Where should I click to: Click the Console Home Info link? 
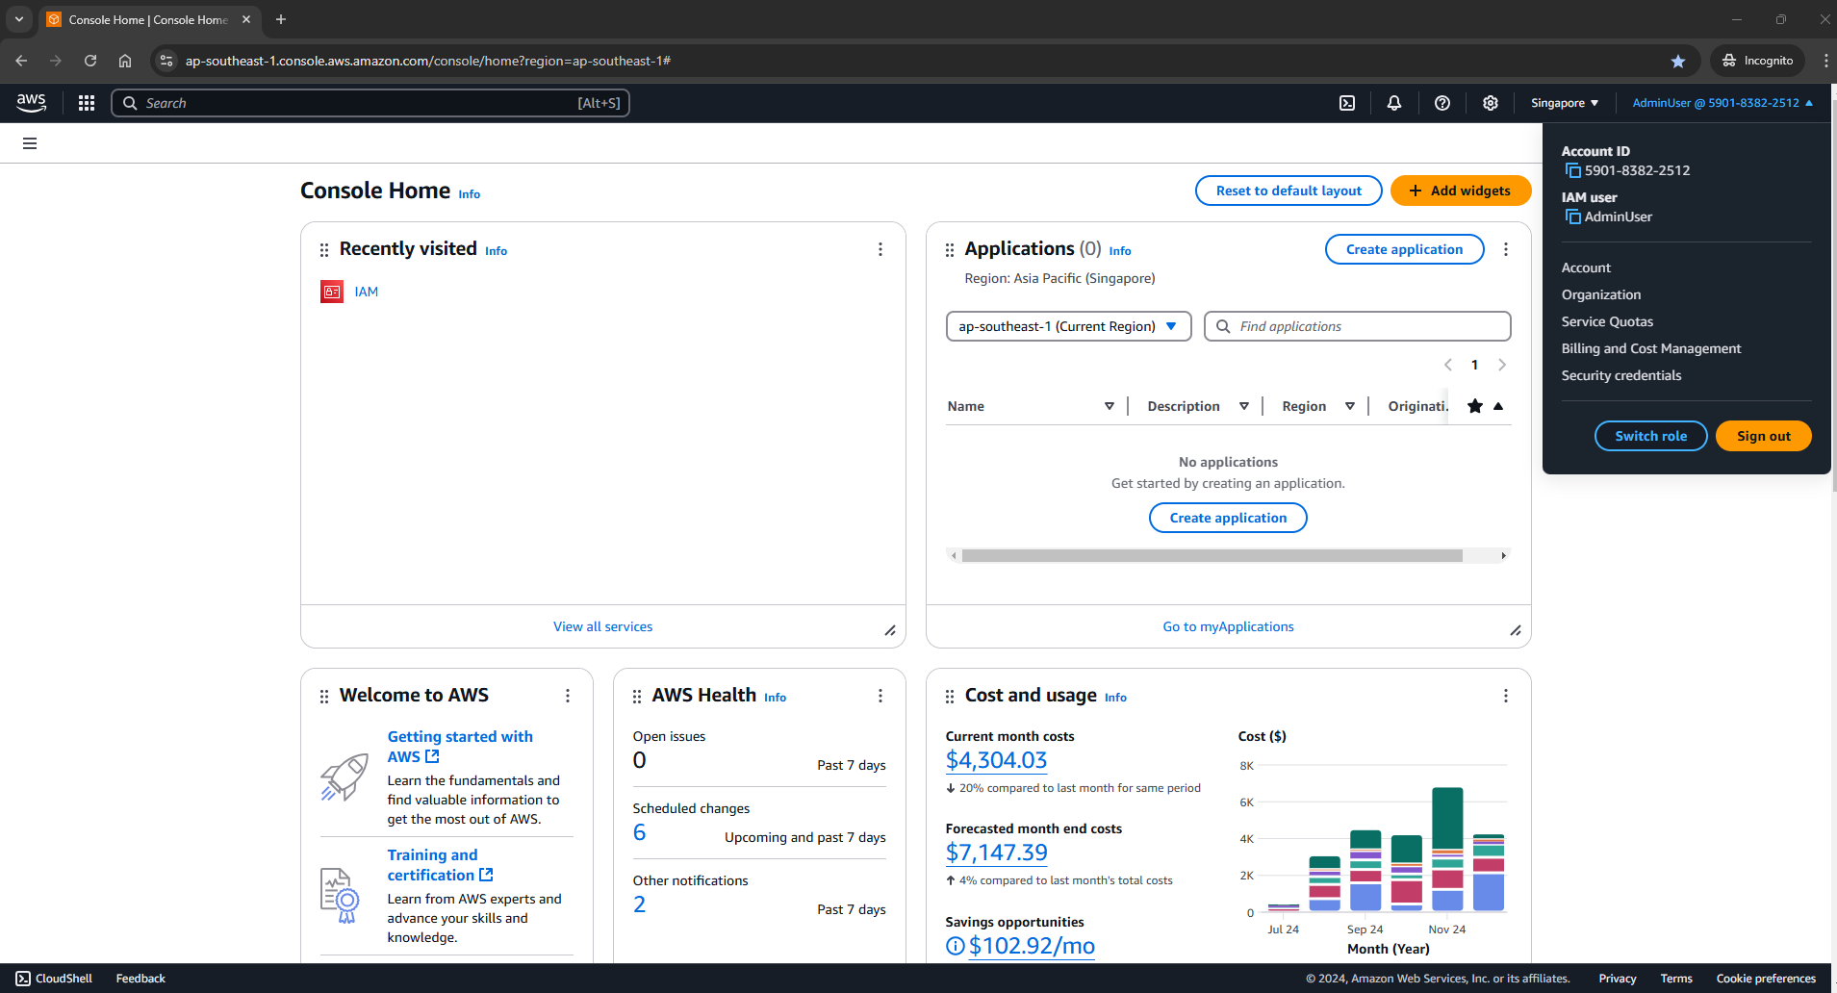coord(469,194)
